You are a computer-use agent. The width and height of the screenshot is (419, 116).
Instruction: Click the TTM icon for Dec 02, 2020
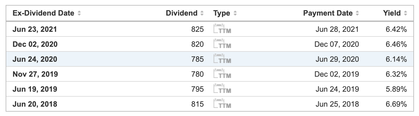pos(222,44)
